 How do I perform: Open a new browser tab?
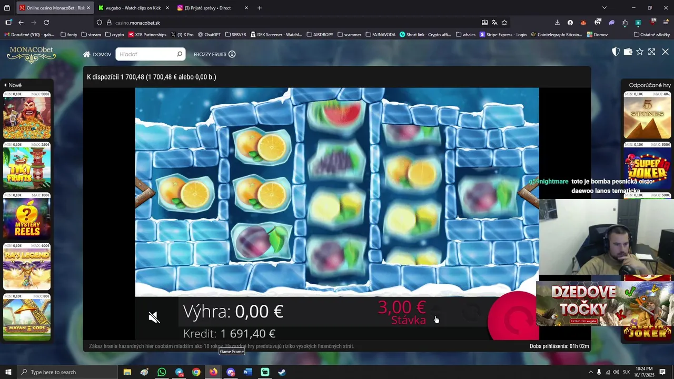click(x=260, y=8)
